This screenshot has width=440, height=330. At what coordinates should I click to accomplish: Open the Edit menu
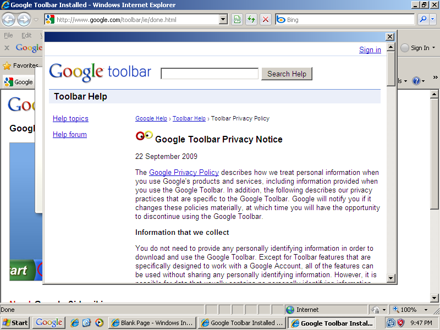click(x=26, y=35)
